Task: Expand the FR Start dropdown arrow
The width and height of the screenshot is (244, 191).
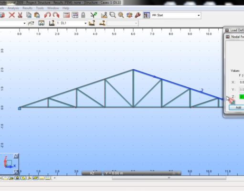Action: [199, 15]
